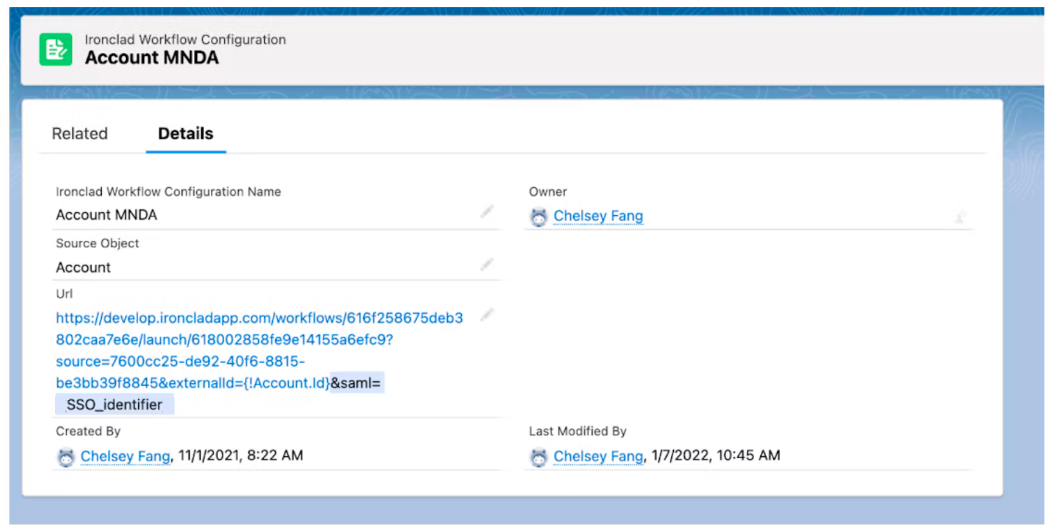This screenshot has height=531, width=1049.
Task: Click the Last Modified By field label
Action: pos(578,431)
